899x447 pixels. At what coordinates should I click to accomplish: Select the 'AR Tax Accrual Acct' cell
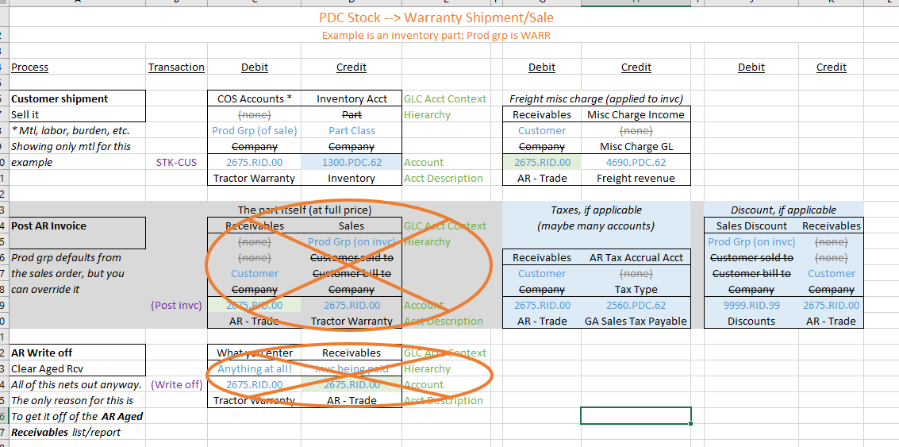coord(636,258)
